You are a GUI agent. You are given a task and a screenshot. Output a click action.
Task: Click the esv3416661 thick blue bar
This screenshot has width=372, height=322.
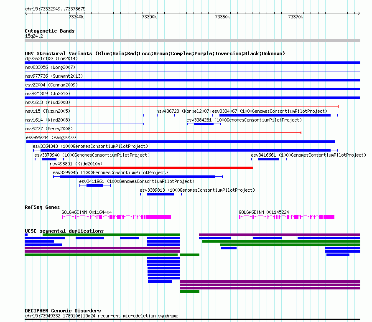[269, 160]
